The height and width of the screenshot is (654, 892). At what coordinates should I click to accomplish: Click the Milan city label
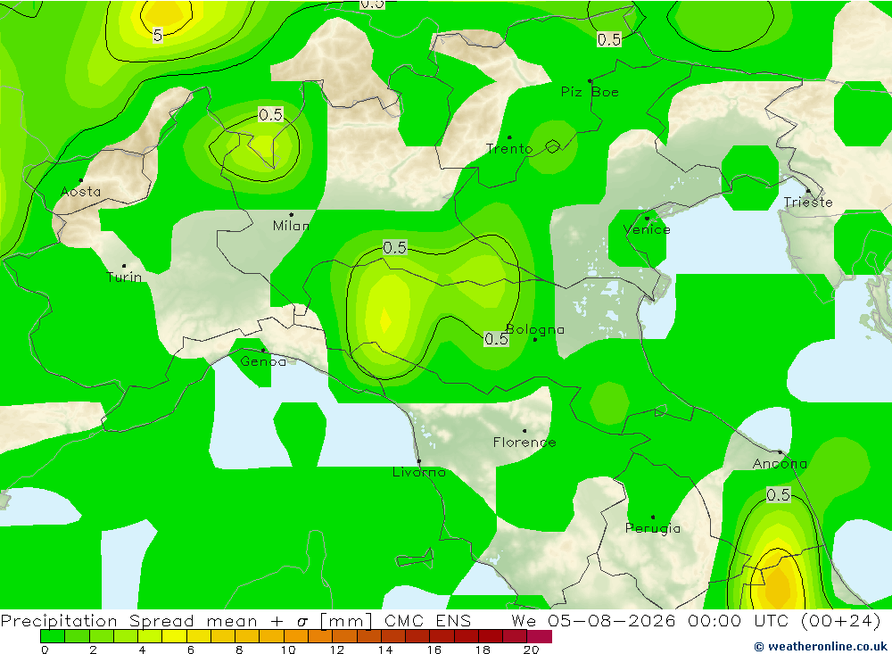[292, 226]
